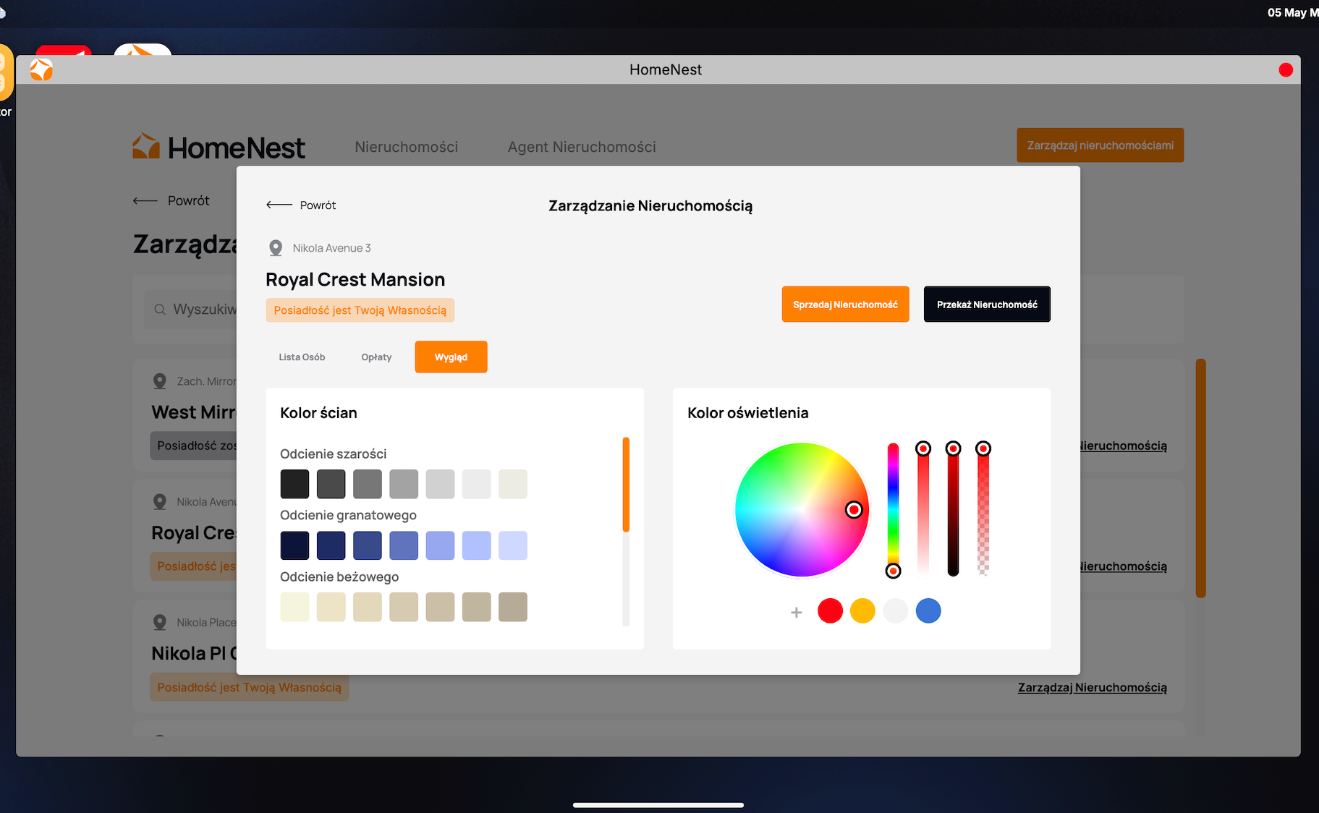Select the Wygląd tab
The width and height of the screenshot is (1319, 813).
point(451,357)
